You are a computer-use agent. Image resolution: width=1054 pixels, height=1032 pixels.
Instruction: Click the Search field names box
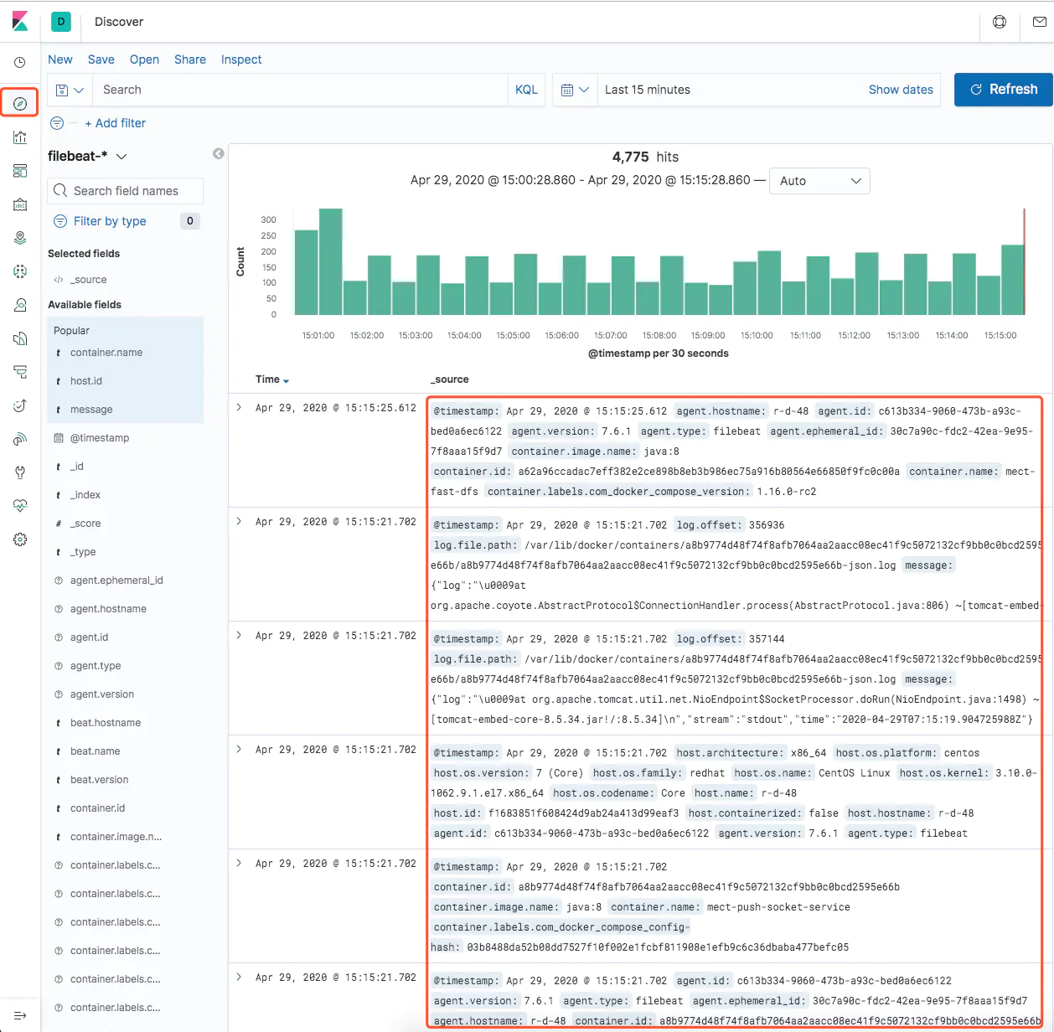click(x=126, y=191)
